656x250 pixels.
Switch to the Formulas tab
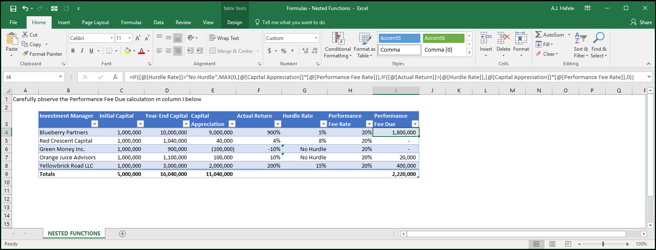(x=131, y=22)
